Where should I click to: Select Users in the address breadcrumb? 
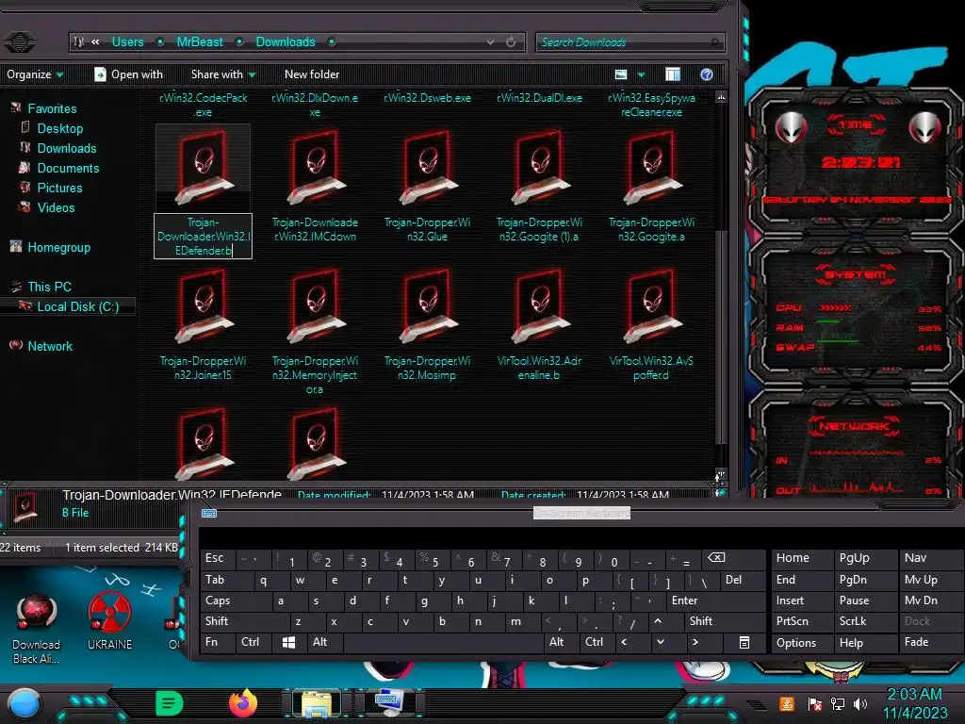pyautogui.click(x=127, y=41)
